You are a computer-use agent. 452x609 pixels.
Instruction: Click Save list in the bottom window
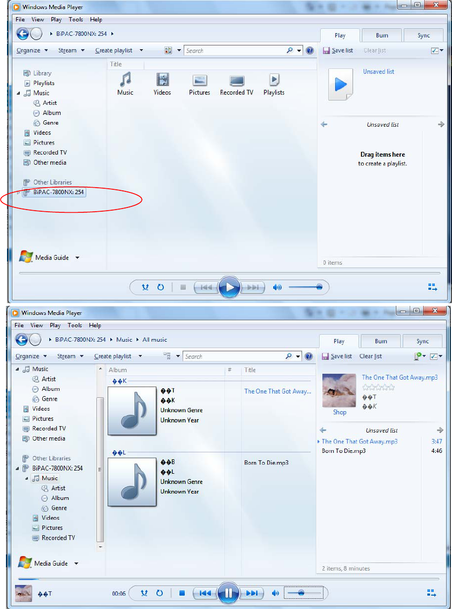pyautogui.click(x=337, y=357)
